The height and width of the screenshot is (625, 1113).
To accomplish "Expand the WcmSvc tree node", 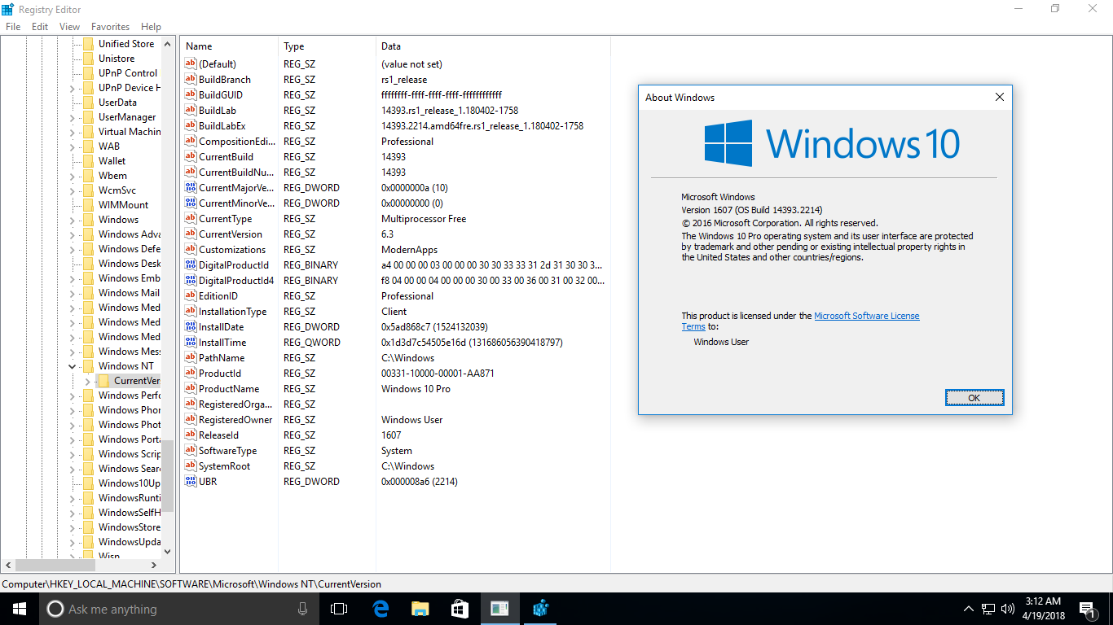I will [x=73, y=190].
